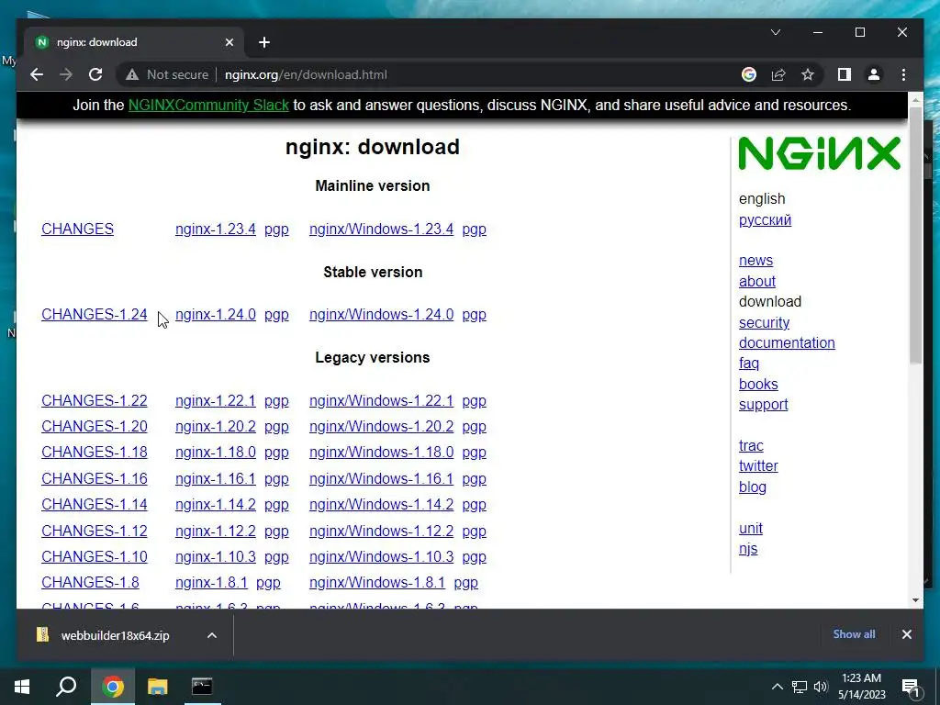Download nginx/Windows-1.23.4
The image size is (940, 705).
381,229
